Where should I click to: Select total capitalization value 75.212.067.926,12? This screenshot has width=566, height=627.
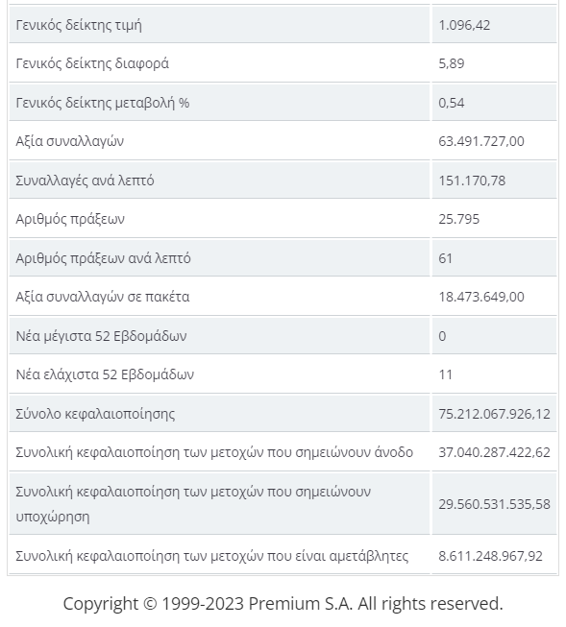click(494, 414)
